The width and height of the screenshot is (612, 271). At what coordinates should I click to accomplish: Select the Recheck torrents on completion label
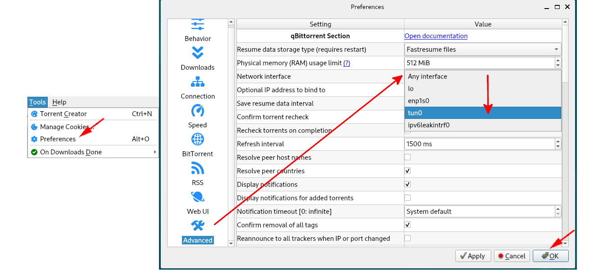coord(285,131)
